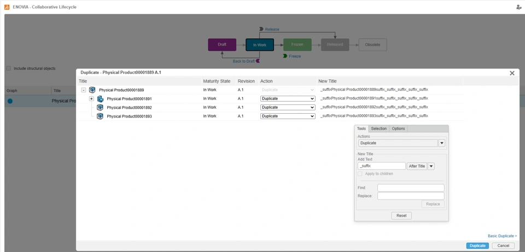Viewport: 525px width, 252px height.
Task: Open Action dropdown for Physical Product00001892
Action: (288, 108)
